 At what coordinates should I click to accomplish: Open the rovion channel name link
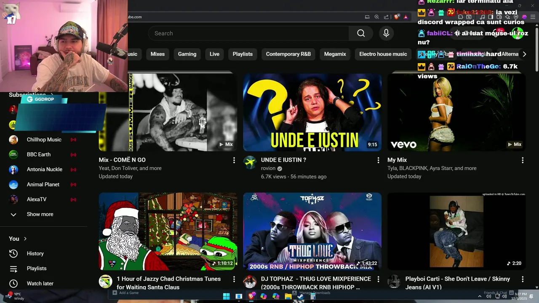point(268,168)
